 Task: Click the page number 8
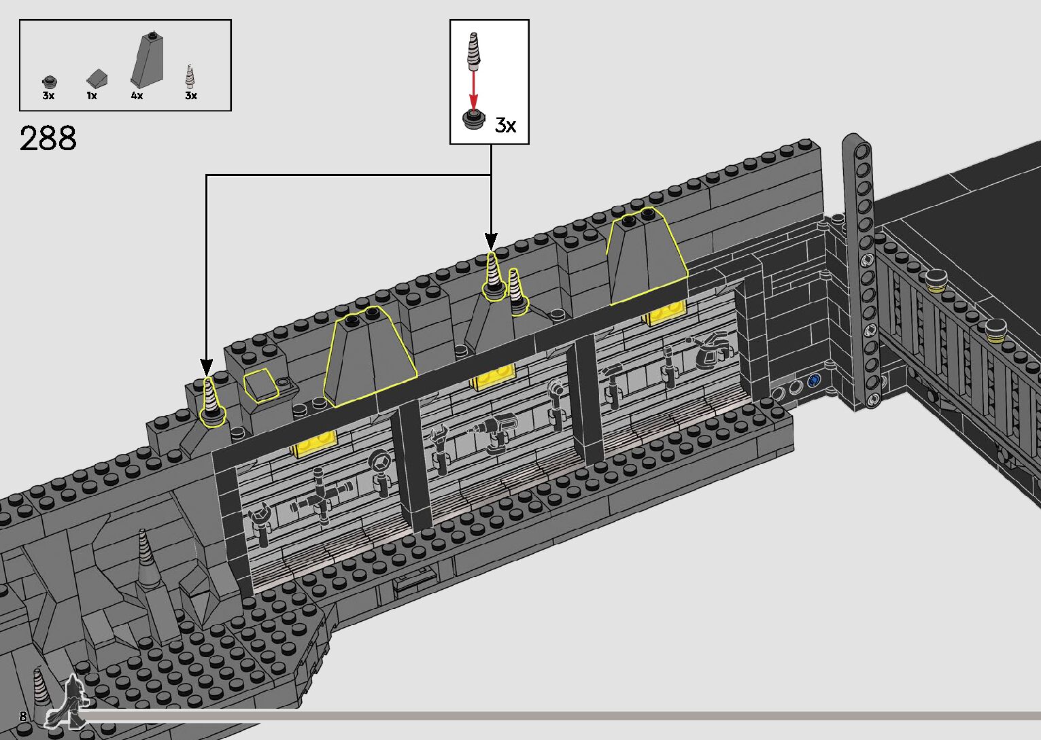(x=22, y=716)
